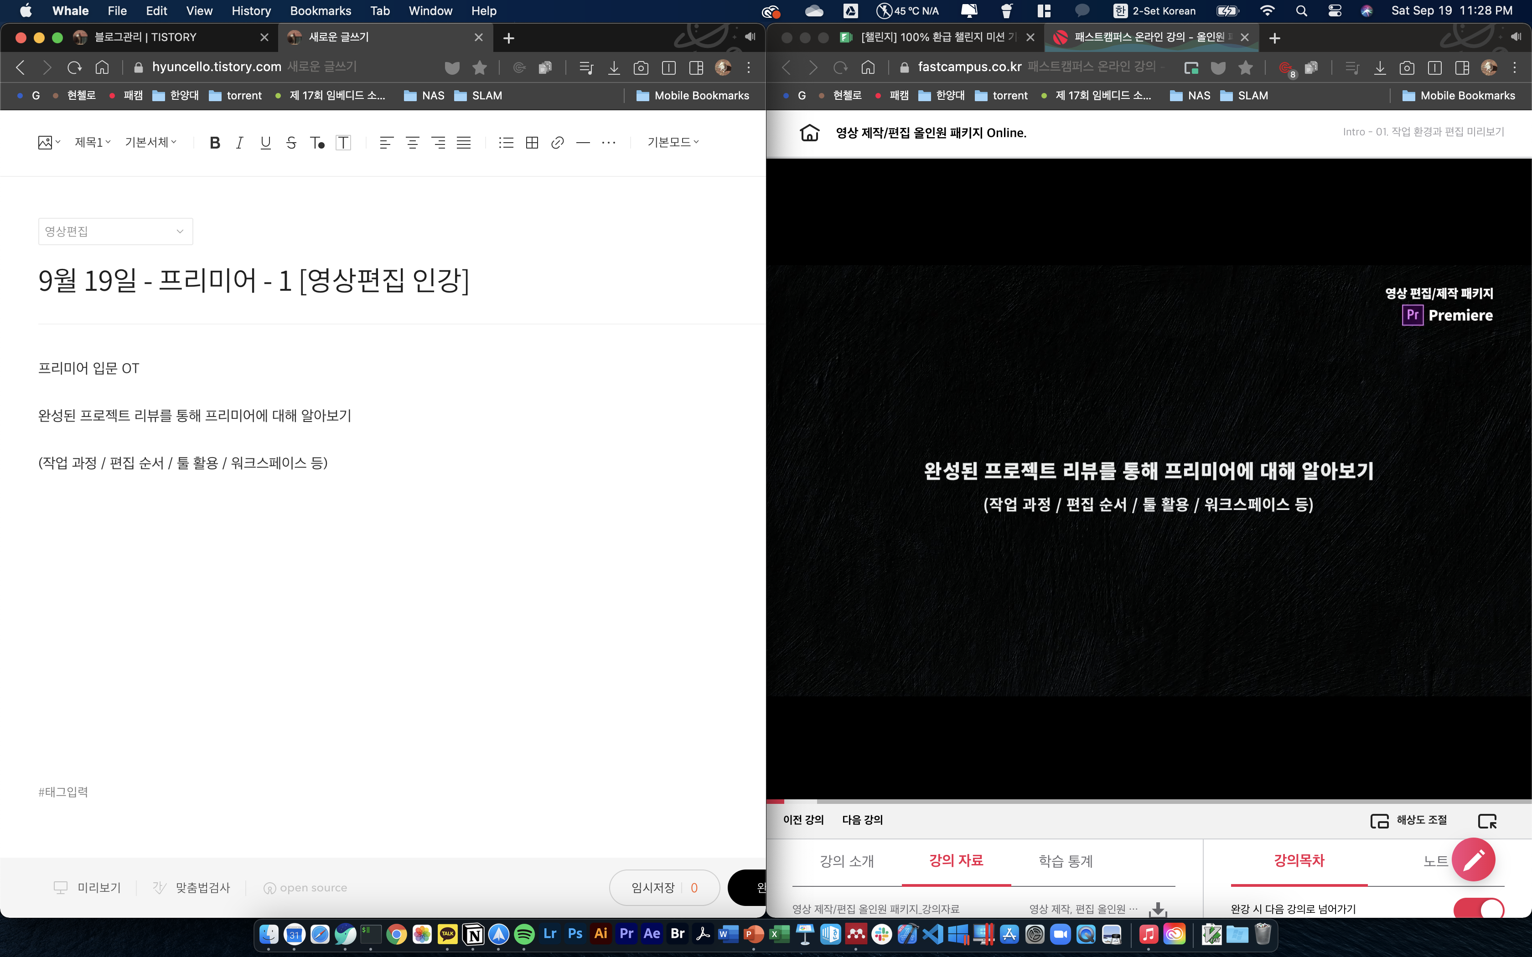Toggle bold formatting in editor toolbar
This screenshot has height=957, width=1532.
point(215,142)
